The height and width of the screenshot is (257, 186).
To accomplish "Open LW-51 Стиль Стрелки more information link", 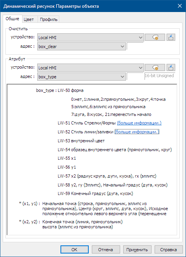I will pyautogui.click(x=139, y=123).
